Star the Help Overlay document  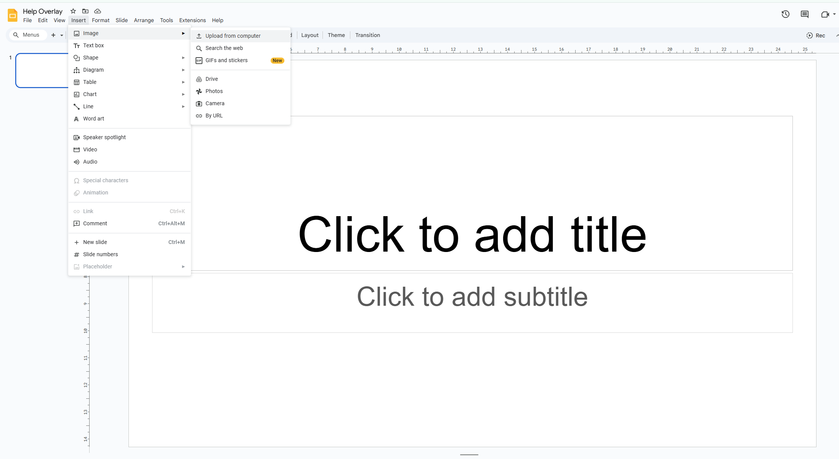[73, 11]
